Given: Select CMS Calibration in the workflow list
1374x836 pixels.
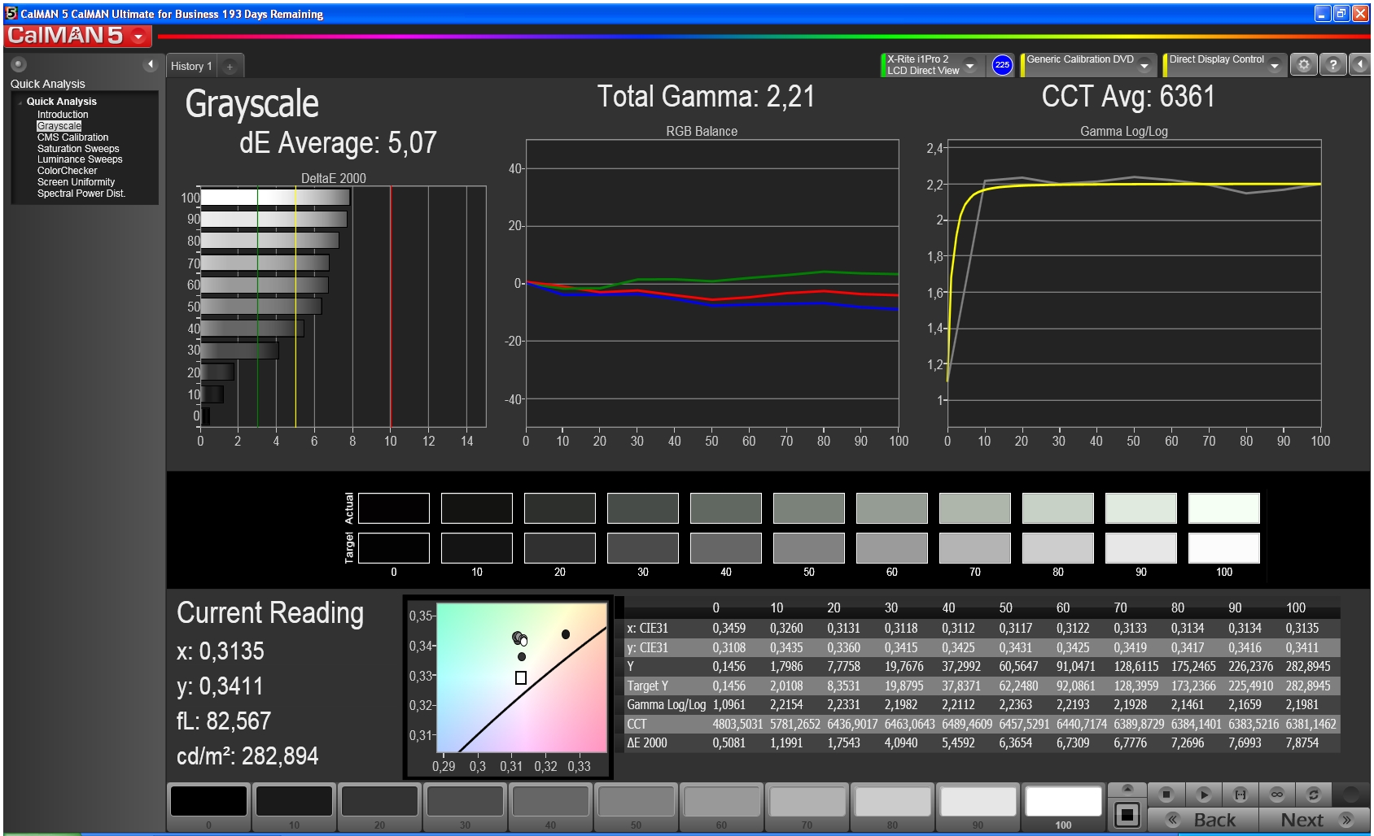Looking at the screenshot, I should (72, 137).
